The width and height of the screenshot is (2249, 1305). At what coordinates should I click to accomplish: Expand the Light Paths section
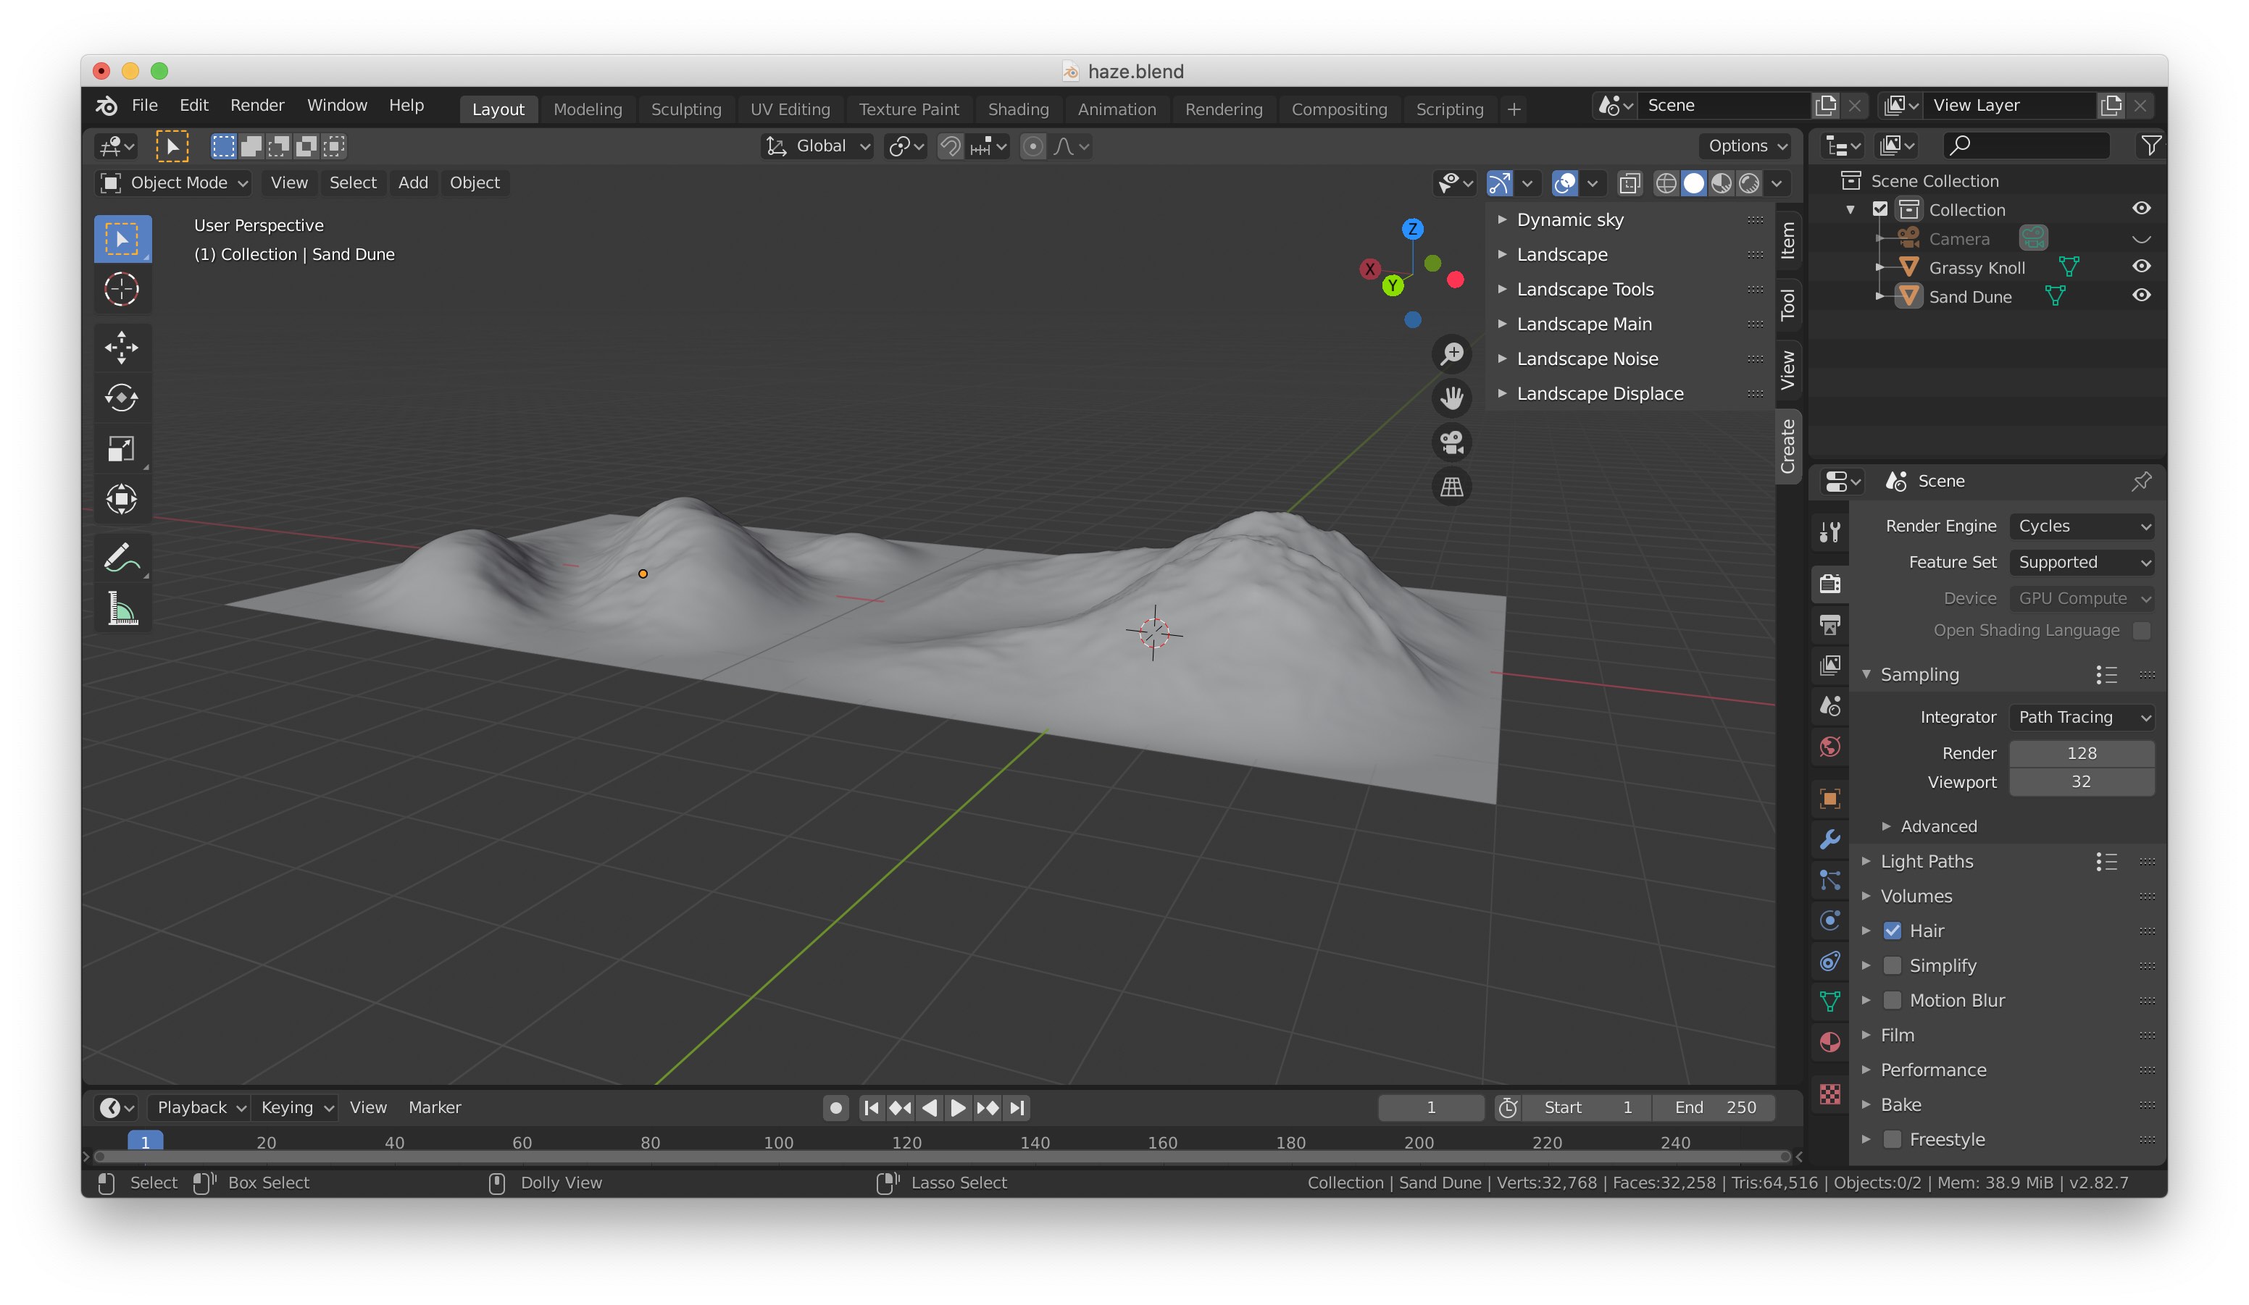click(x=1926, y=861)
